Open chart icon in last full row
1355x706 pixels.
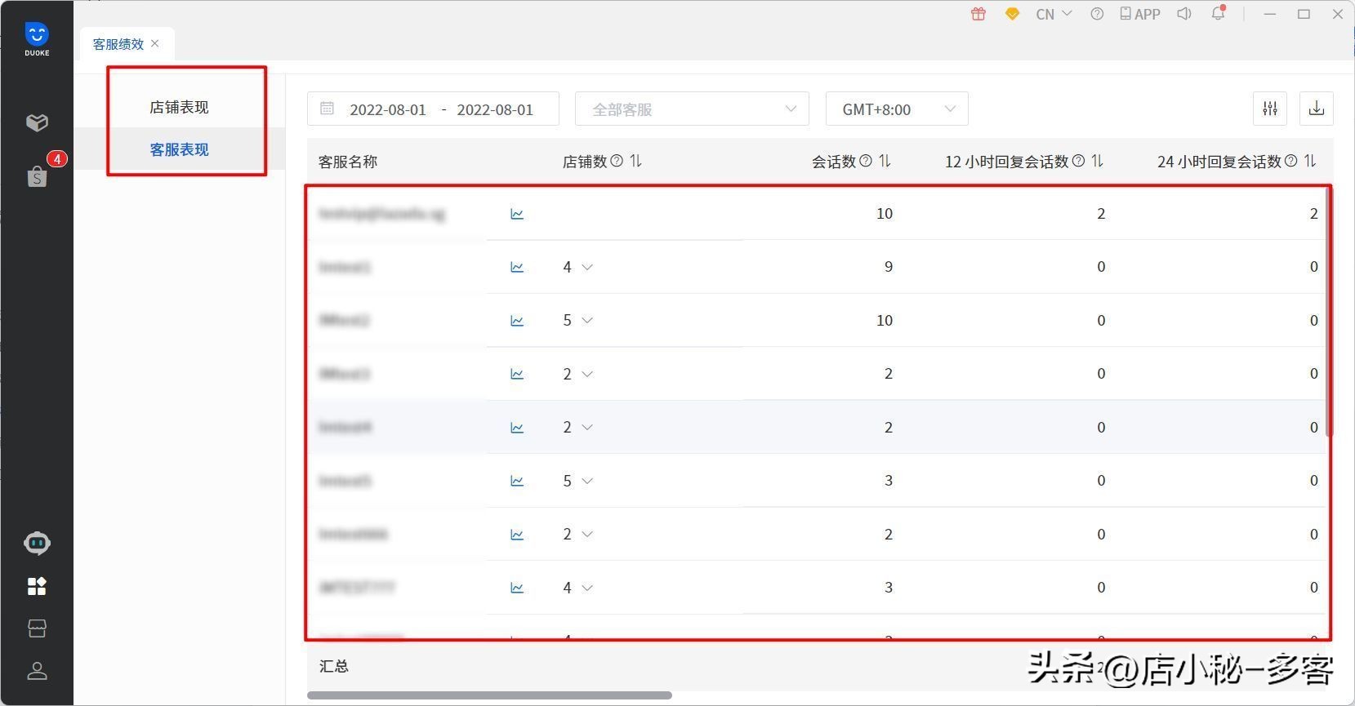[x=517, y=588]
